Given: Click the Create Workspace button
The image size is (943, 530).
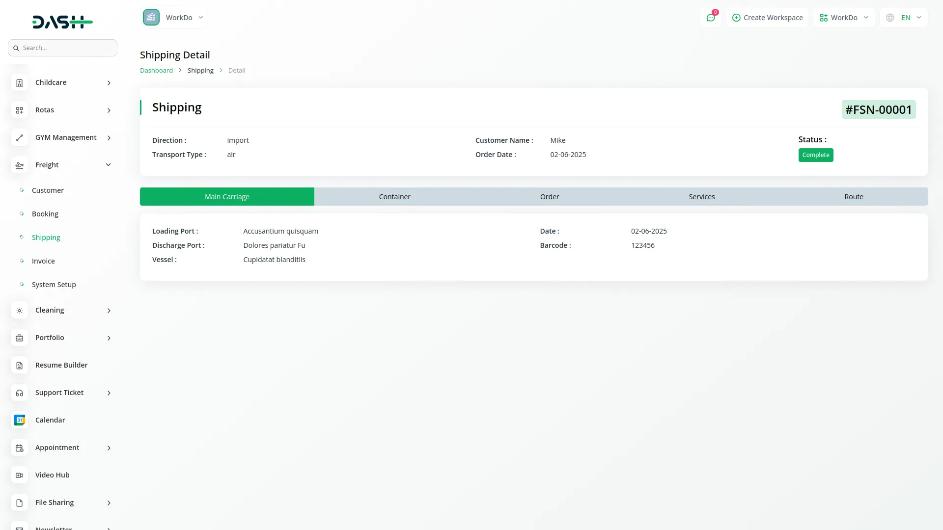Looking at the screenshot, I should tap(767, 17).
